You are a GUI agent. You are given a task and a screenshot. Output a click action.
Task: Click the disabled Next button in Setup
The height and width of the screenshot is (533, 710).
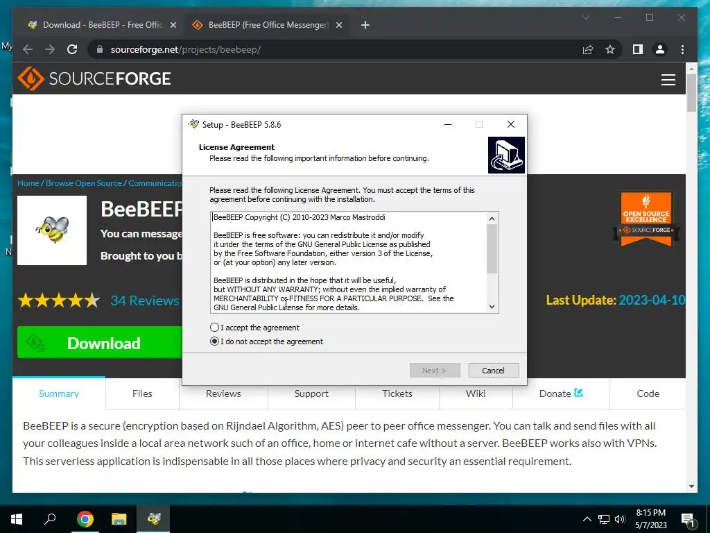[x=435, y=371]
